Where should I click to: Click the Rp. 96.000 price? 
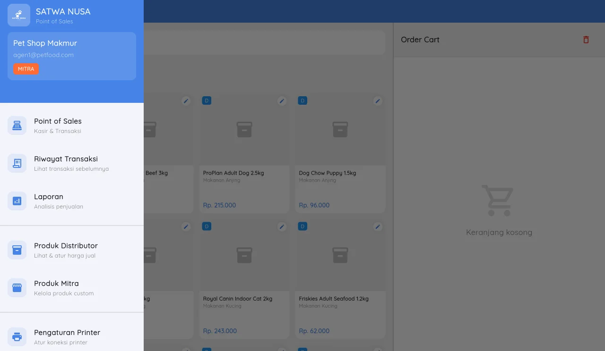coord(314,205)
